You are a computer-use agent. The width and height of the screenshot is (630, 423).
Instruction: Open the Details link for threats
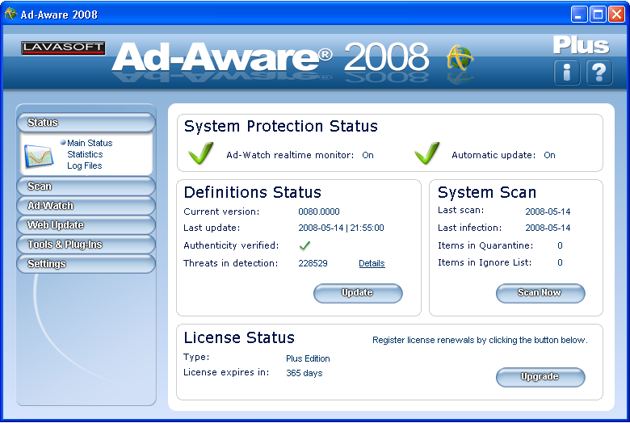[372, 263]
